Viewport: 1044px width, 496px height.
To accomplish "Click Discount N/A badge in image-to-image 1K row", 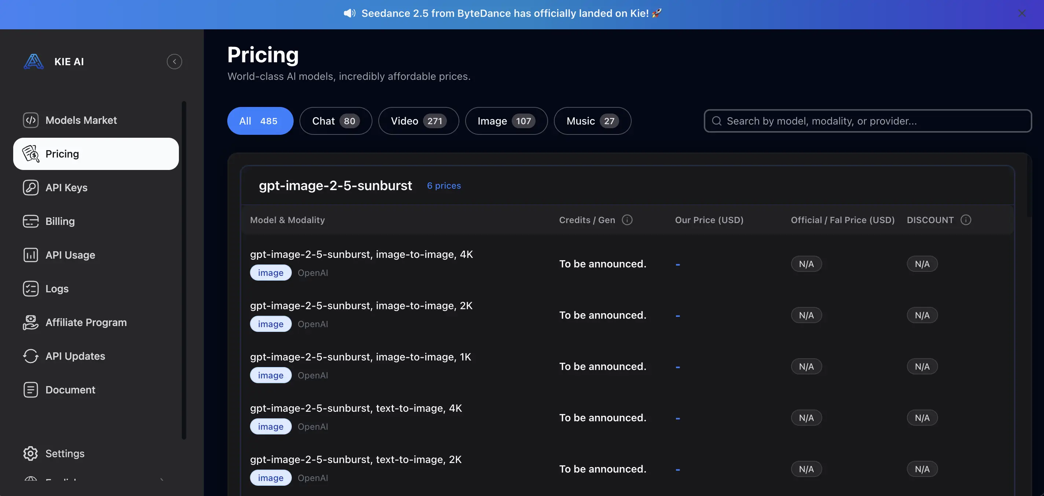I will (x=922, y=366).
